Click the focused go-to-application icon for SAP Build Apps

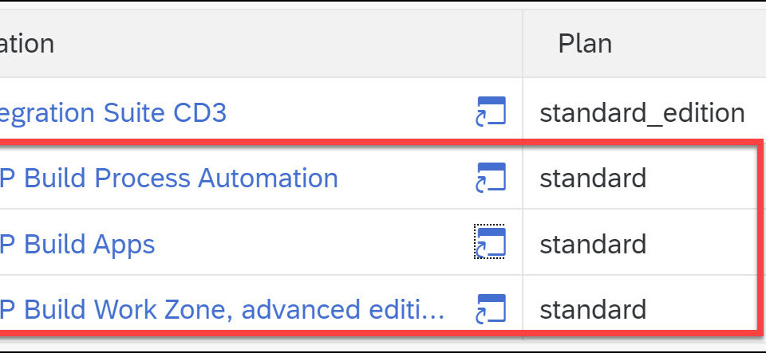[x=491, y=243]
